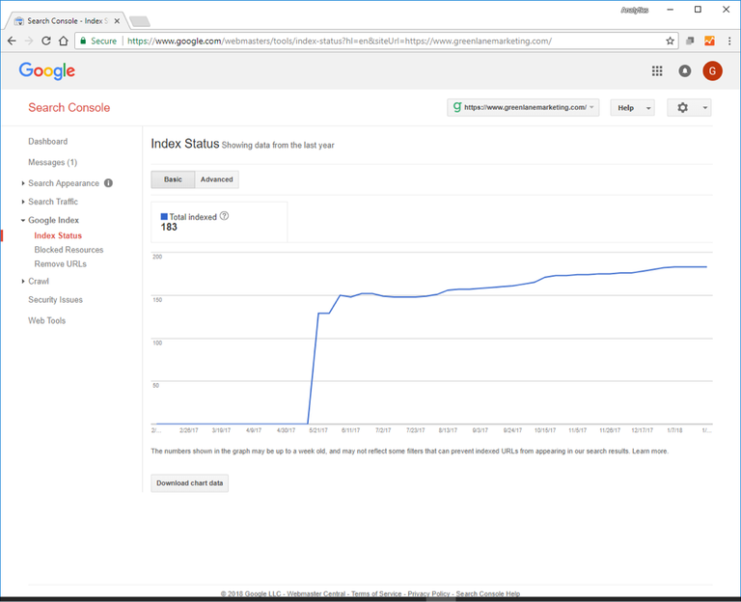Go back with the browser back arrow

[12, 41]
